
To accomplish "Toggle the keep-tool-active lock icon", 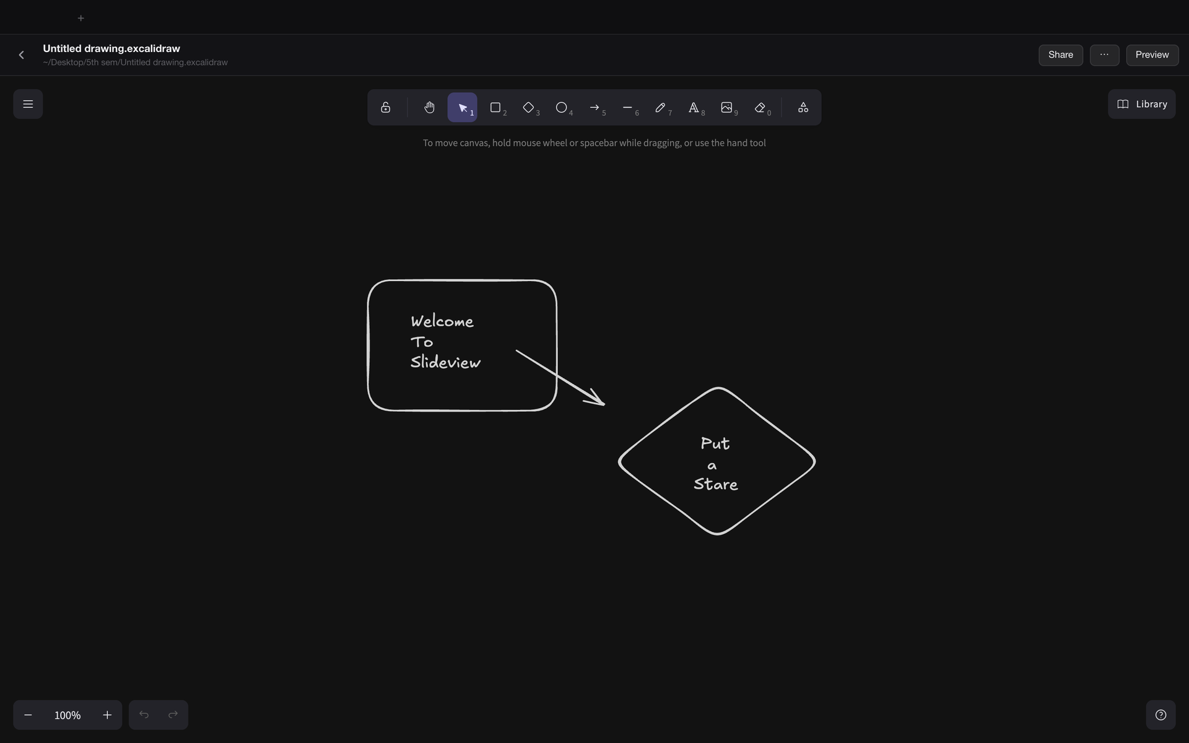I will (385, 108).
